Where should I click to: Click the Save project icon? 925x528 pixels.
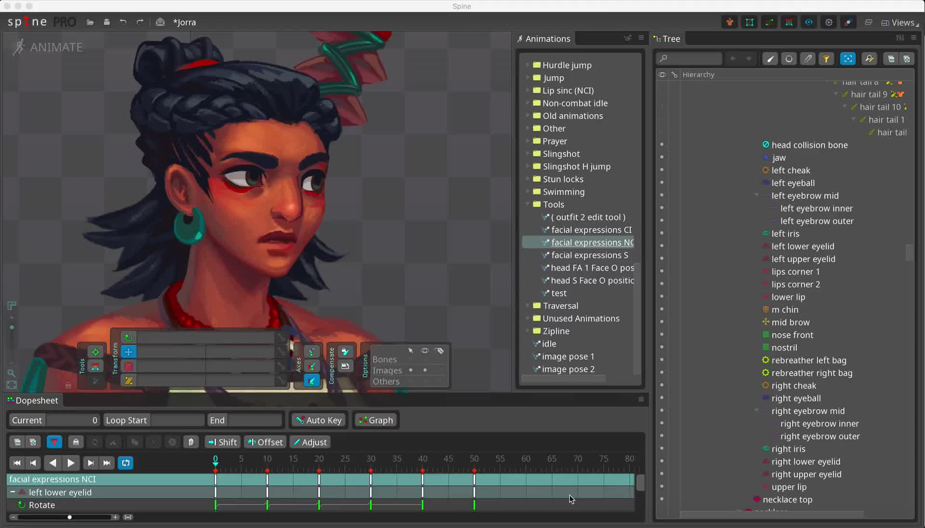(x=107, y=22)
